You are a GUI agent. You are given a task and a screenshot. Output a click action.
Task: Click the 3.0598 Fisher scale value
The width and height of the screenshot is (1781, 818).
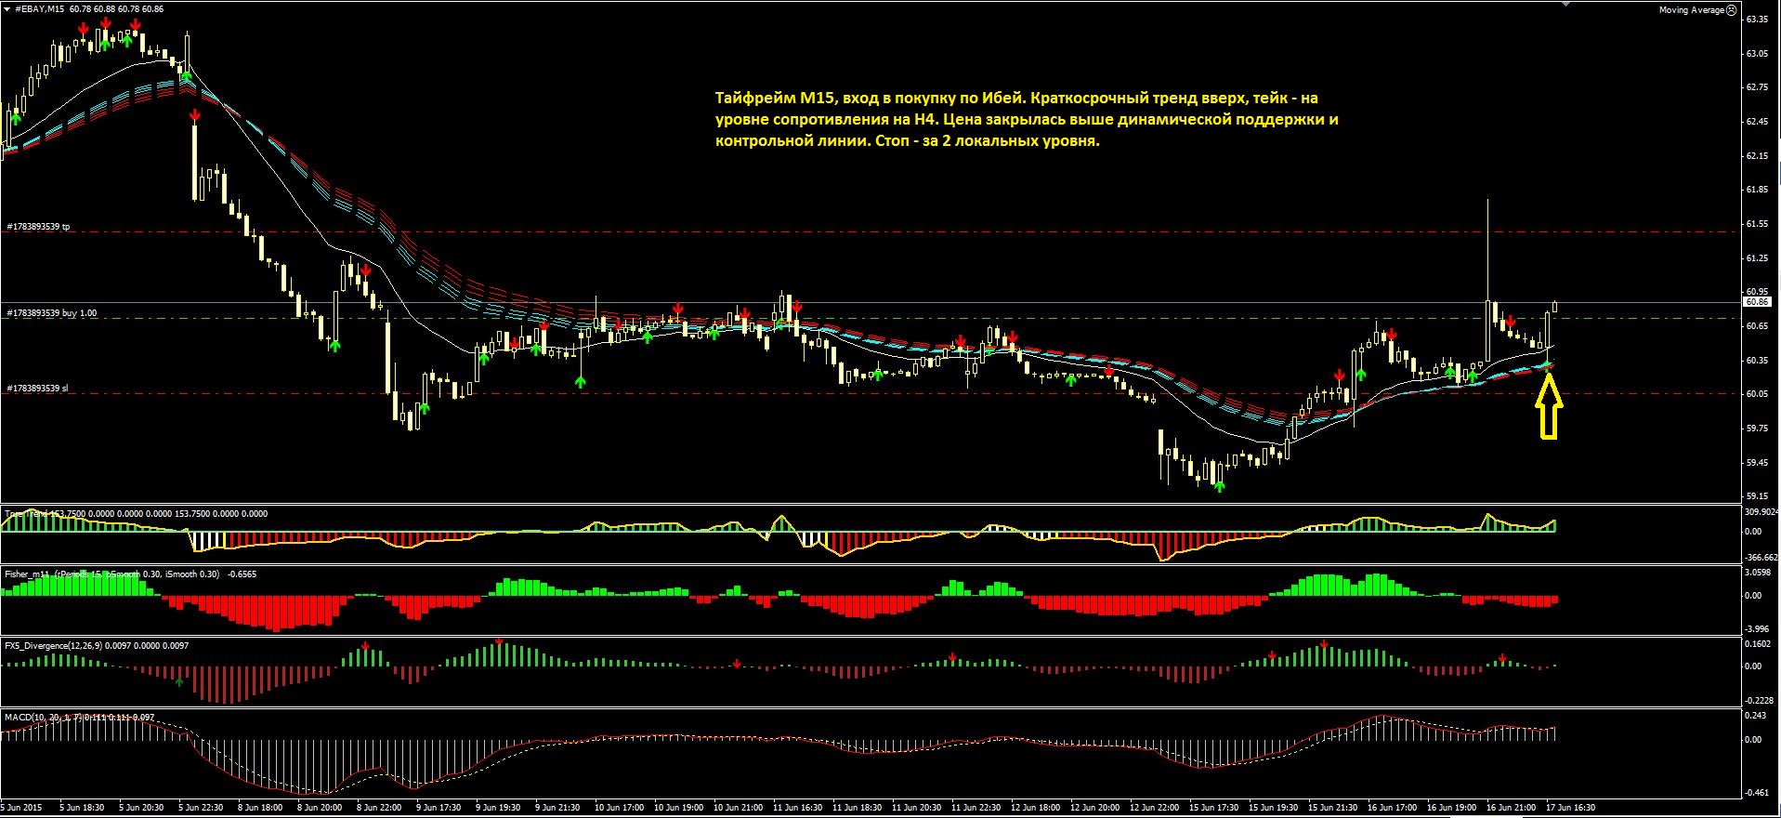pyautogui.click(x=1758, y=573)
